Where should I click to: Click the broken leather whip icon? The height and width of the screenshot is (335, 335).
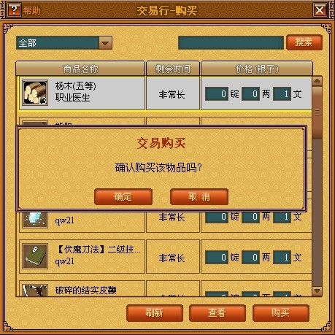[x=35, y=290]
